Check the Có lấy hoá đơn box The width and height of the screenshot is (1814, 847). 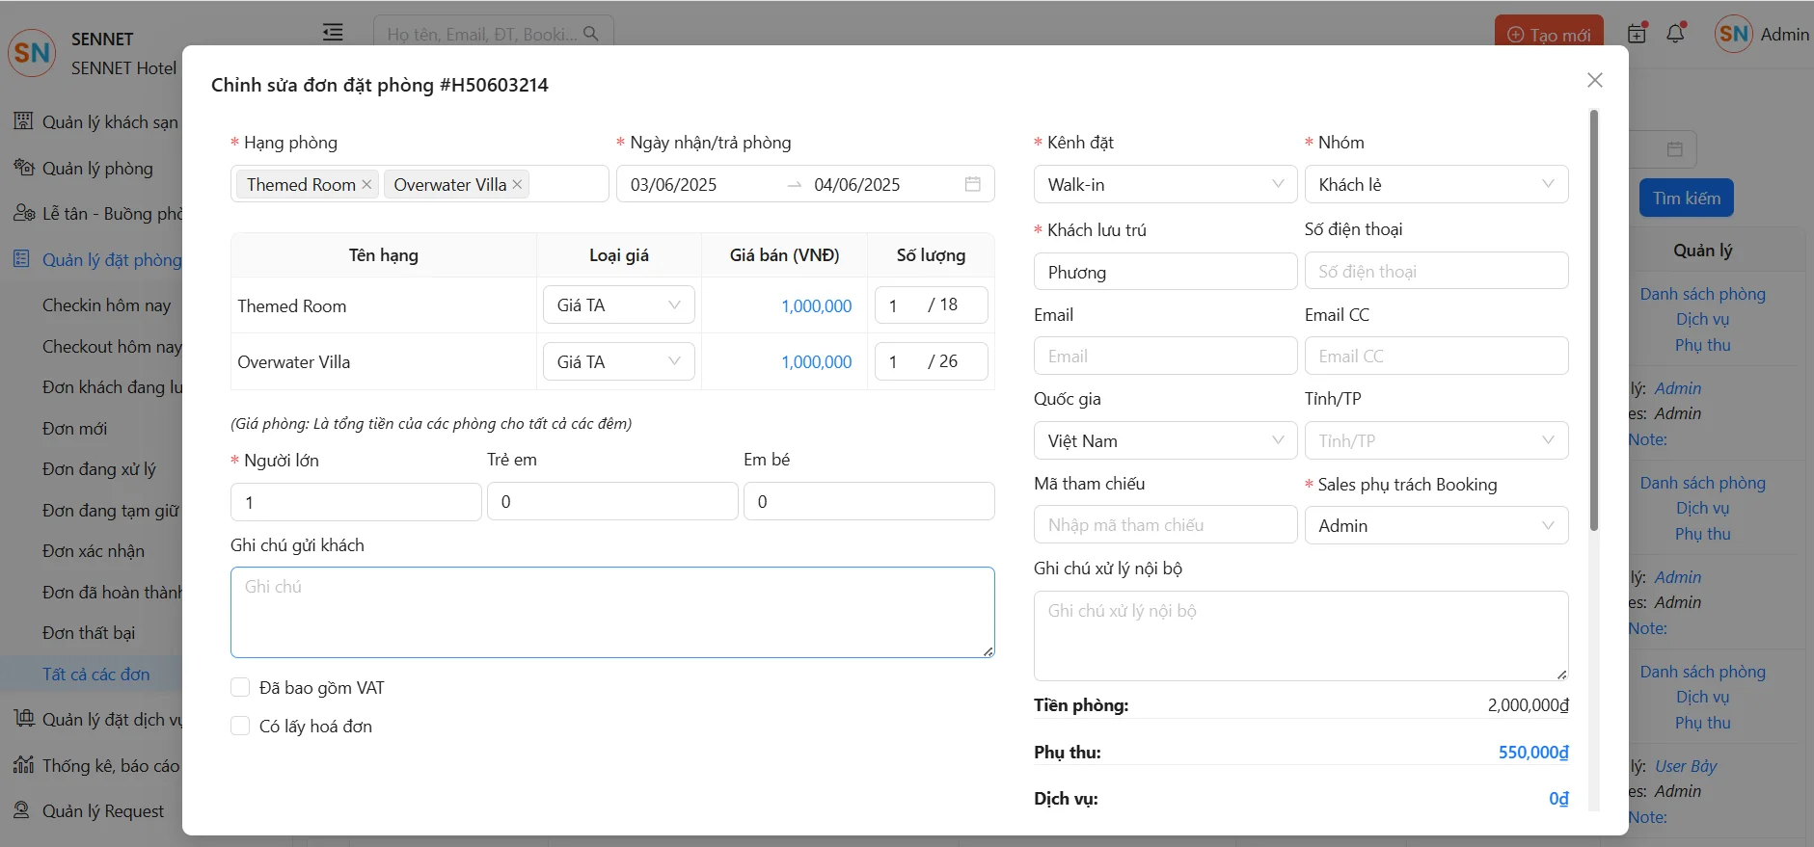pyautogui.click(x=240, y=726)
